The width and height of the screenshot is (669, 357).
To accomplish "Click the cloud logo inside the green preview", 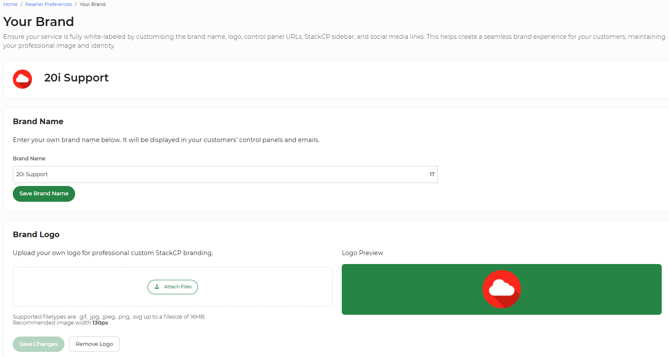I will [x=502, y=289].
